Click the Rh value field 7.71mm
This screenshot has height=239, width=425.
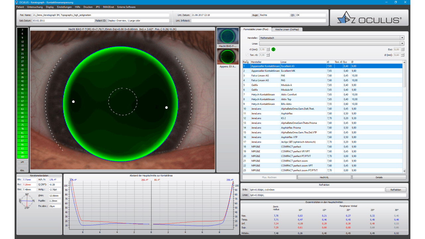pyautogui.click(x=29, y=180)
